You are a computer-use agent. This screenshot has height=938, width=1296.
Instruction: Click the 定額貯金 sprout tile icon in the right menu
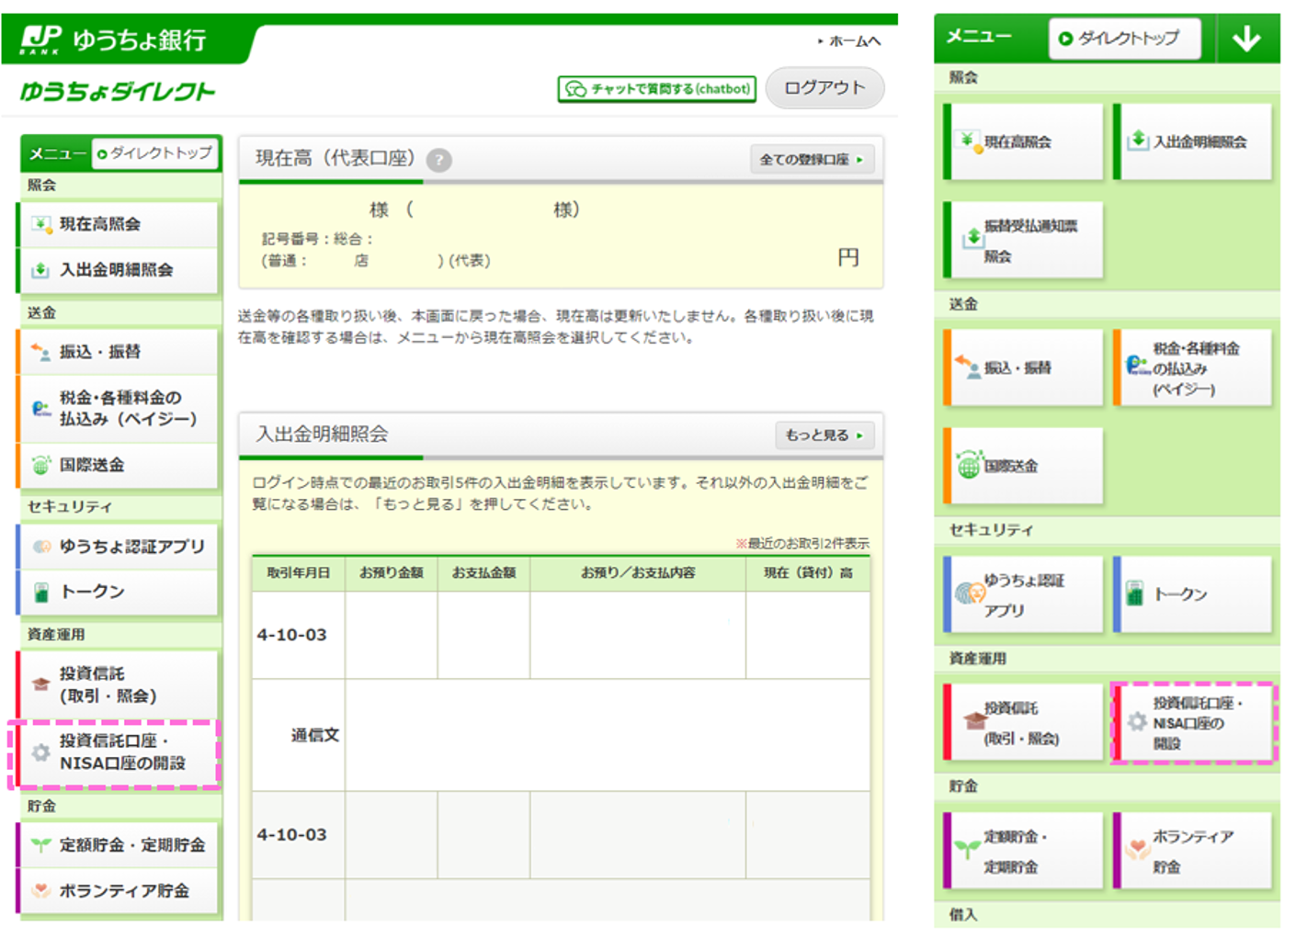tap(967, 848)
